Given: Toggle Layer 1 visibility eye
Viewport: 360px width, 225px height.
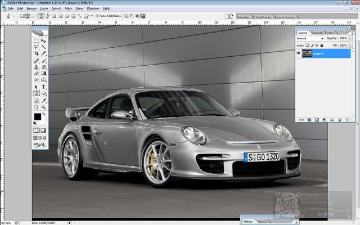Looking at the screenshot, I should coord(299,53).
